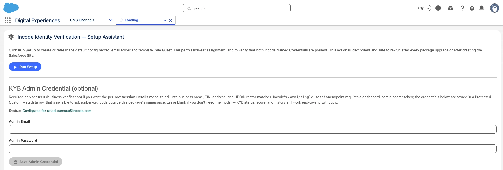Click the 'Admin Email' label
This screenshot has height=170, width=503.
click(19, 121)
